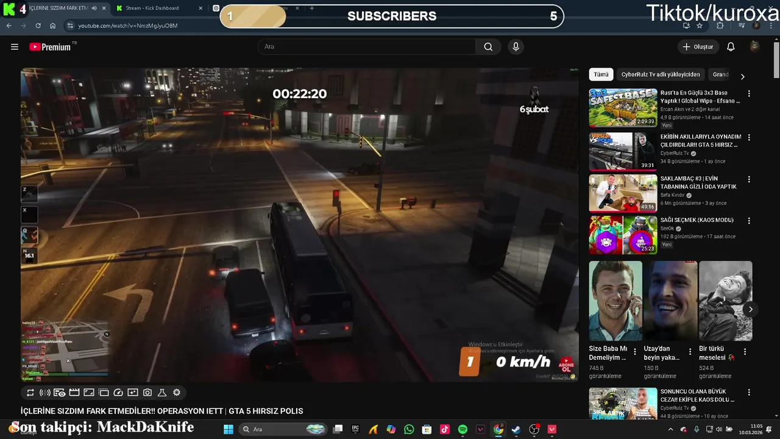
Task: Click the Windows taskbar Ara search box
Action: point(283,429)
